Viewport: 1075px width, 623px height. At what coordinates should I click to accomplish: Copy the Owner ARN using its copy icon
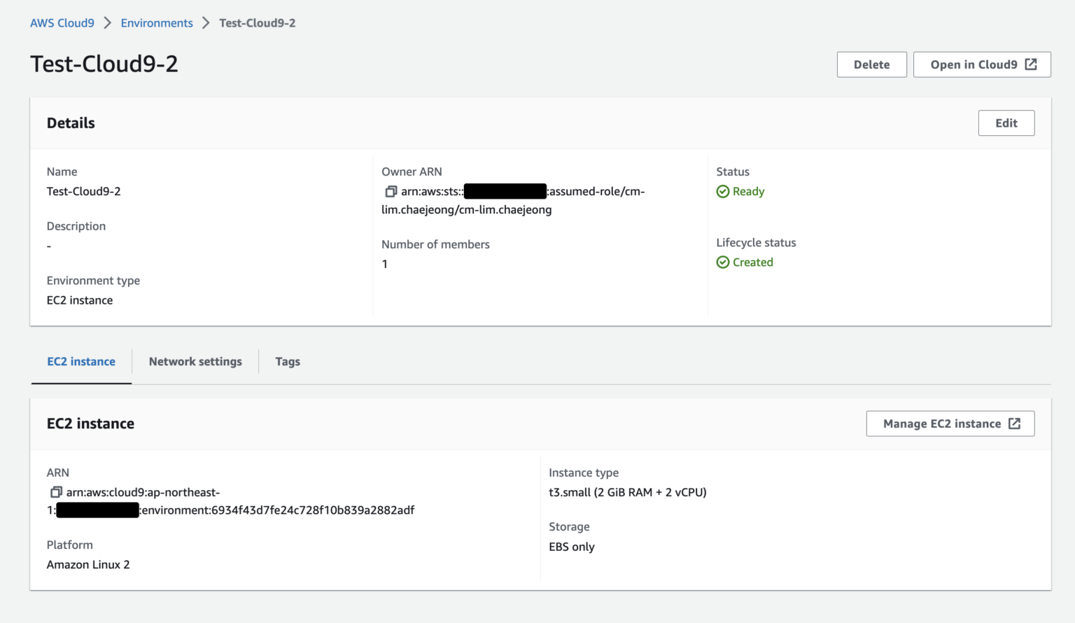390,190
